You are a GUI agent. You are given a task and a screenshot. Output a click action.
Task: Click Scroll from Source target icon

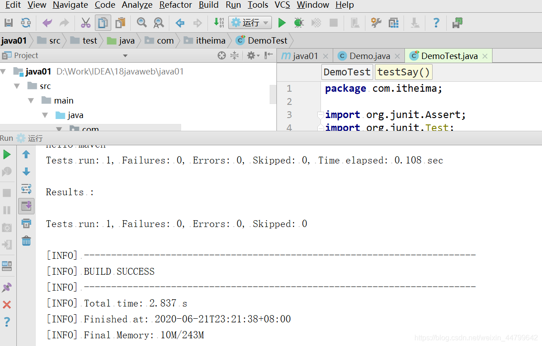click(x=222, y=55)
